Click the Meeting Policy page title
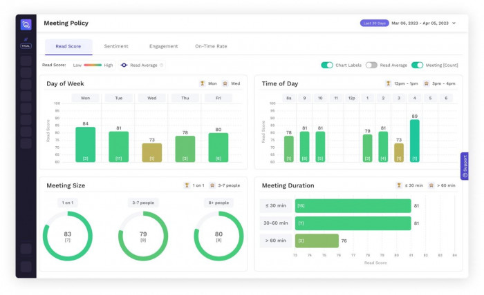The image size is (484, 295). pyautogui.click(x=66, y=23)
